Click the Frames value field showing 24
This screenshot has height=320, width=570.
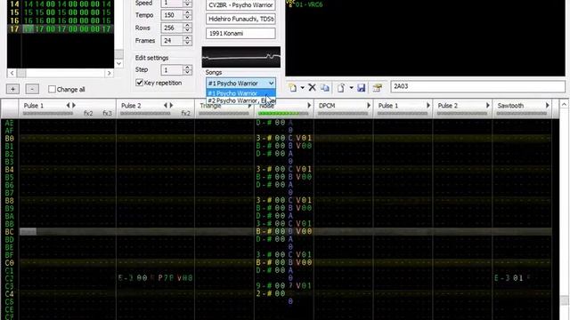[172, 40]
